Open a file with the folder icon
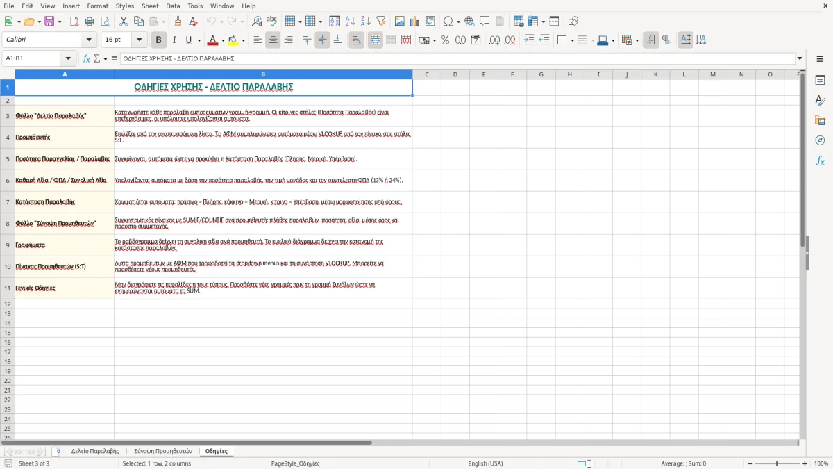The height and width of the screenshot is (469, 833). [x=28, y=22]
